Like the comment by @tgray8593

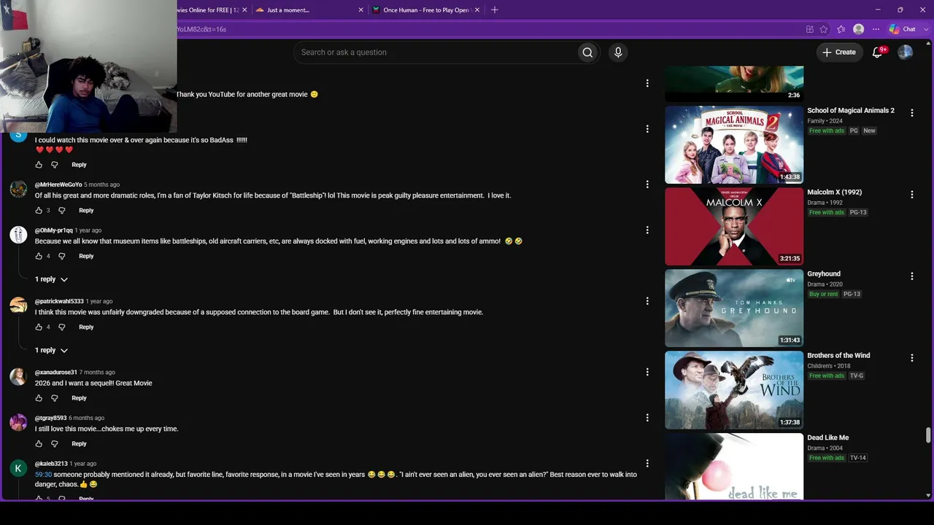click(39, 444)
